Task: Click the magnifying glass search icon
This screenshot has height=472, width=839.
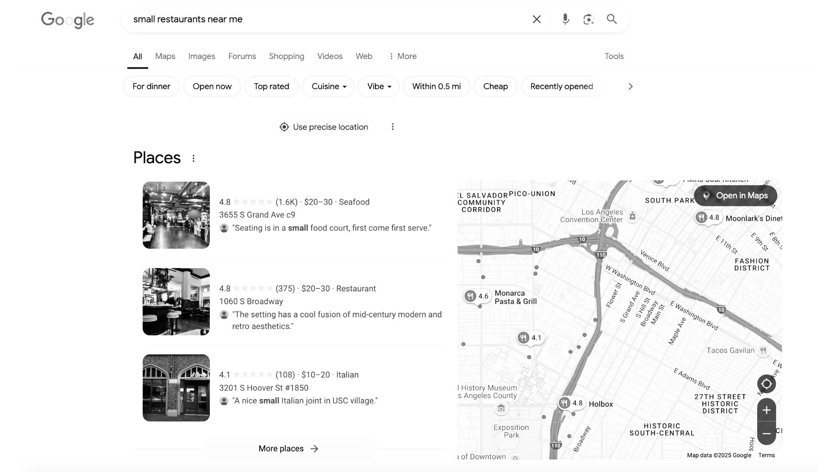Action: pyautogui.click(x=612, y=19)
